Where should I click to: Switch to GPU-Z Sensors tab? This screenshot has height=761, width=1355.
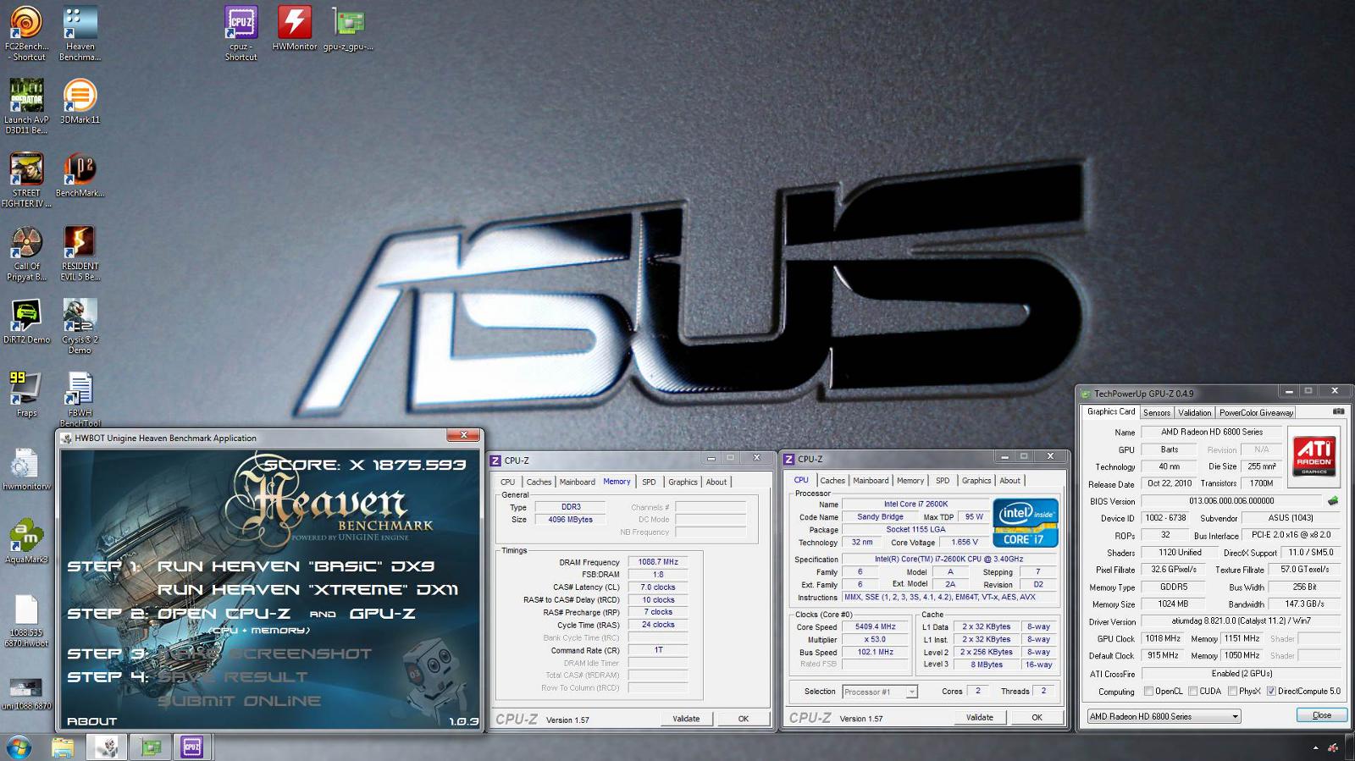tap(1157, 412)
